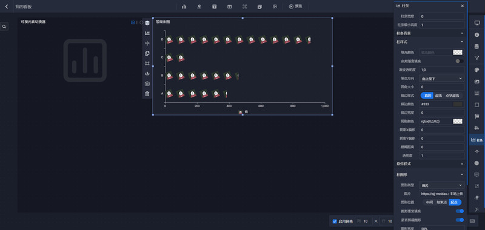Click 圆角大小 input field
Image resolution: width=485 pixels, height=230 pixels.
[441, 87]
